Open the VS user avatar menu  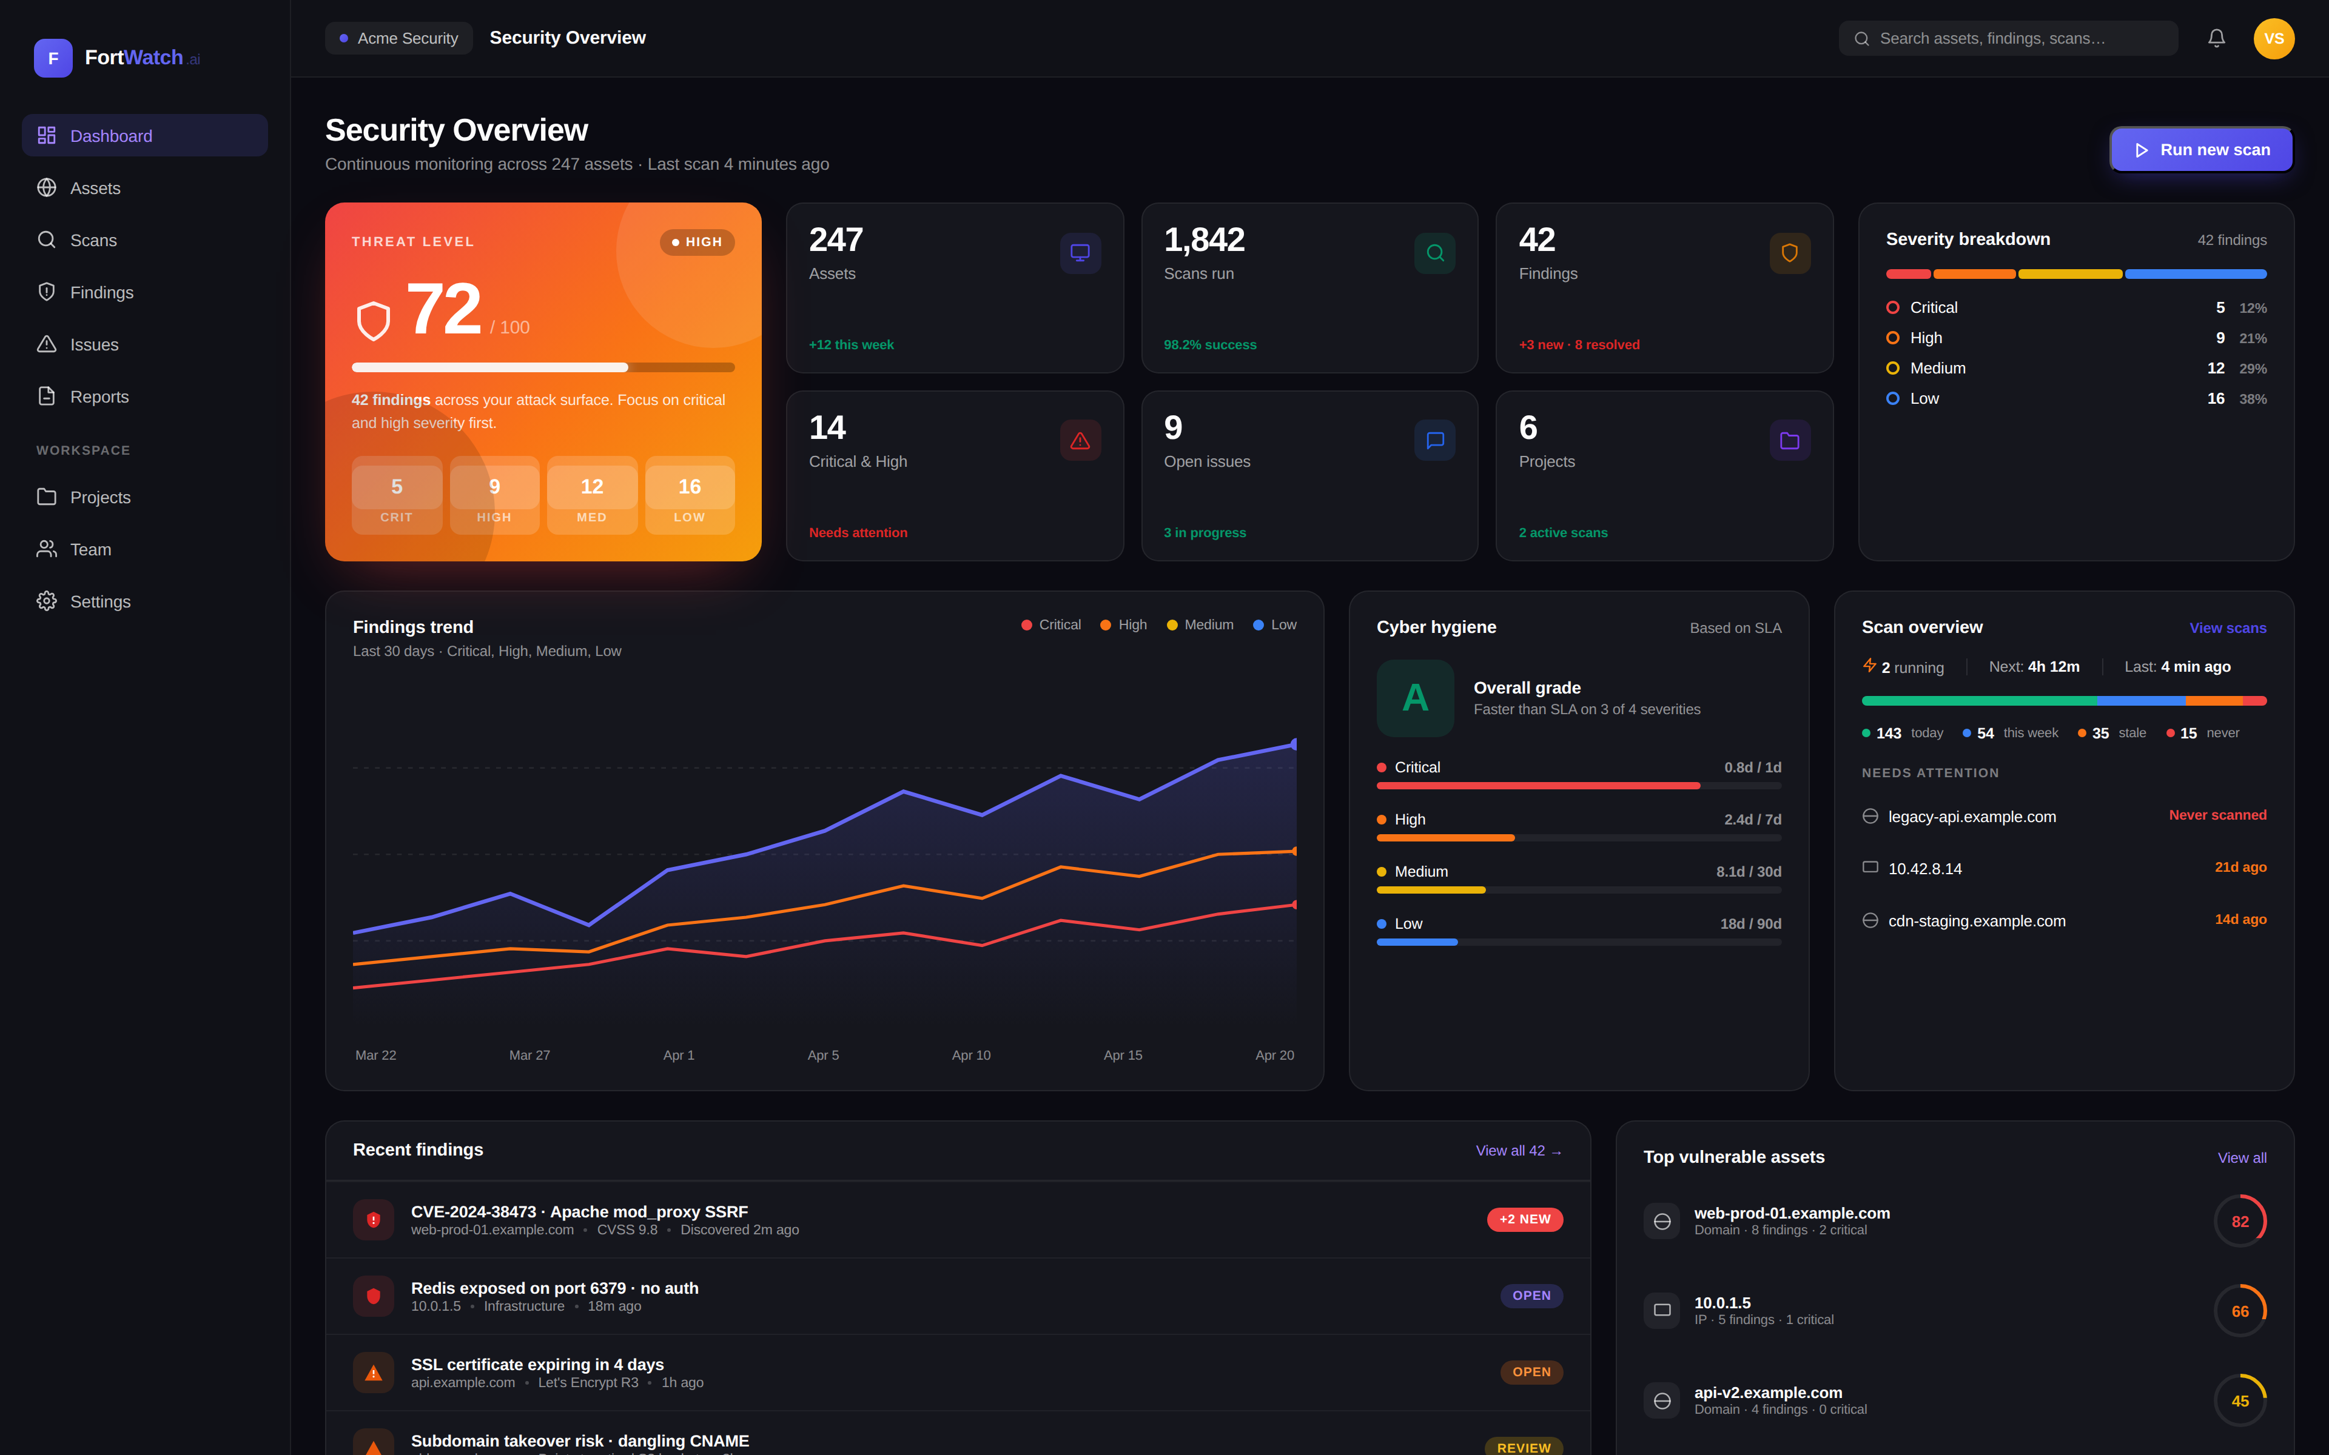click(2273, 38)
